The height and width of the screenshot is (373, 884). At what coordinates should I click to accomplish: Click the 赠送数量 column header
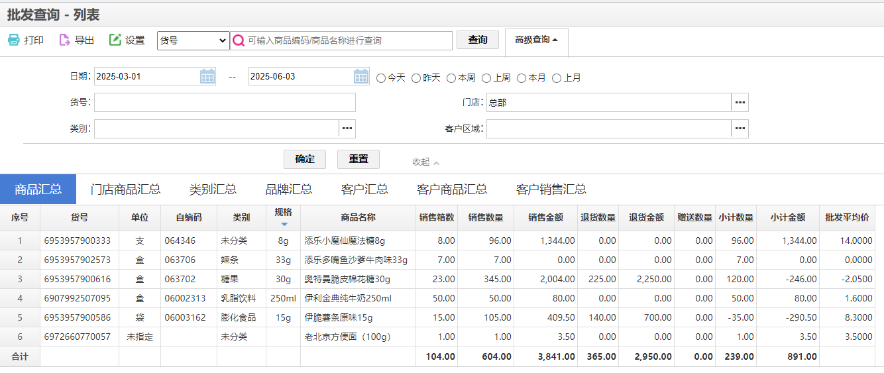[x=694, y=217]
